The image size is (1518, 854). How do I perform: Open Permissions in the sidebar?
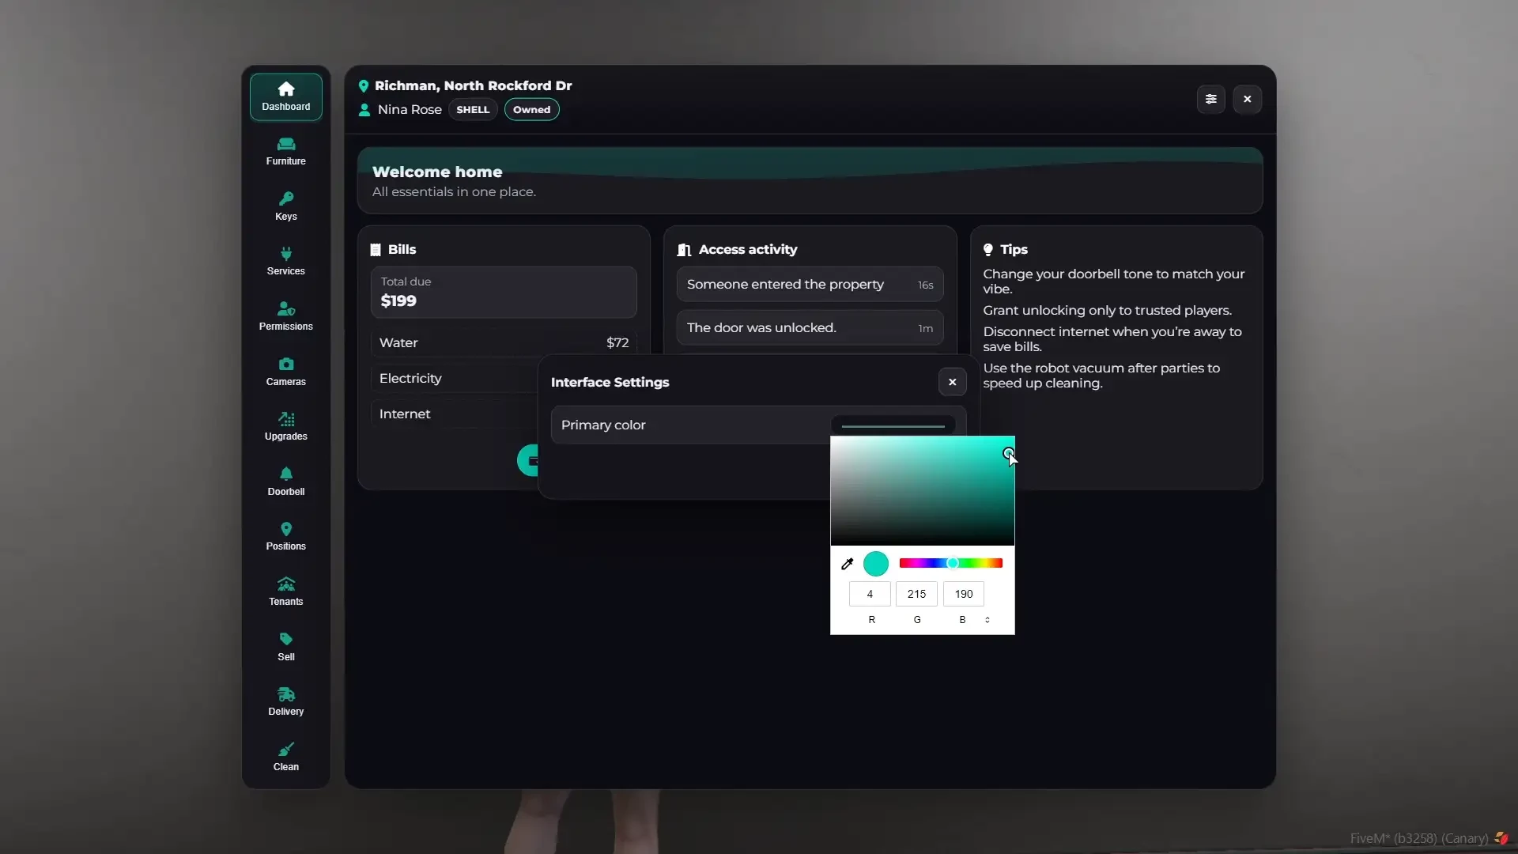(x=285, y=316)
